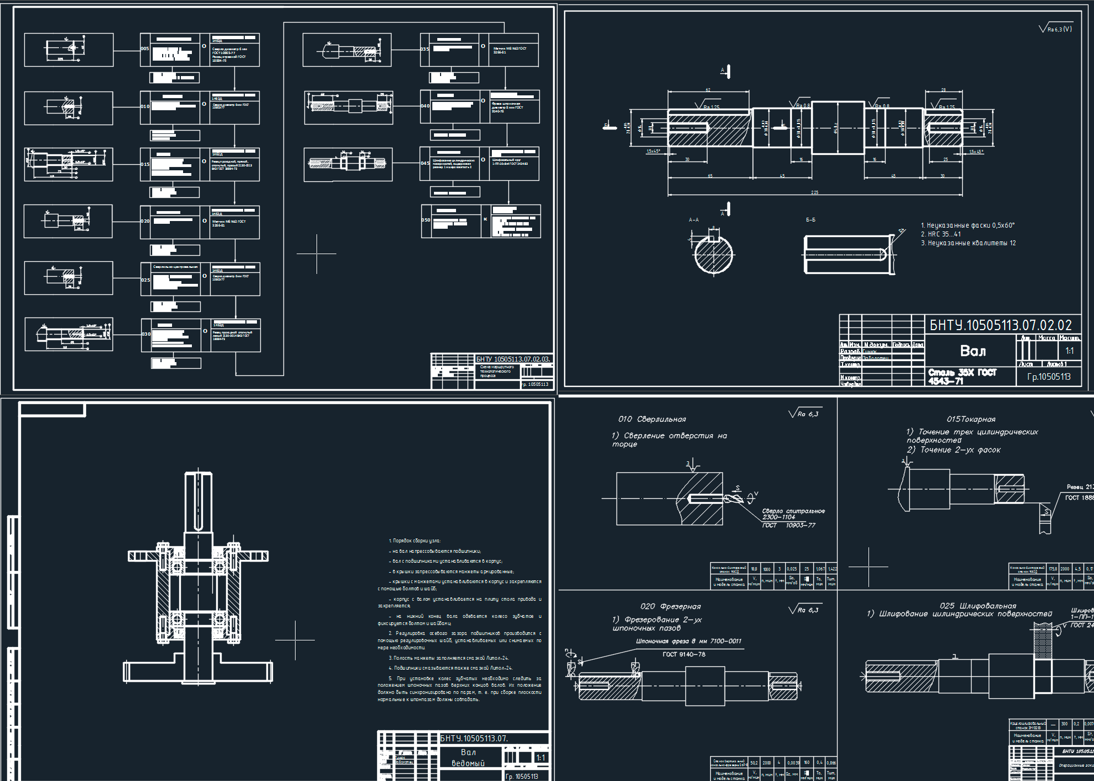Viewport: 1094px width, 781px height.
Task: Click the label Сверло спиральное 2300-1104
Action: click(793, 514)
